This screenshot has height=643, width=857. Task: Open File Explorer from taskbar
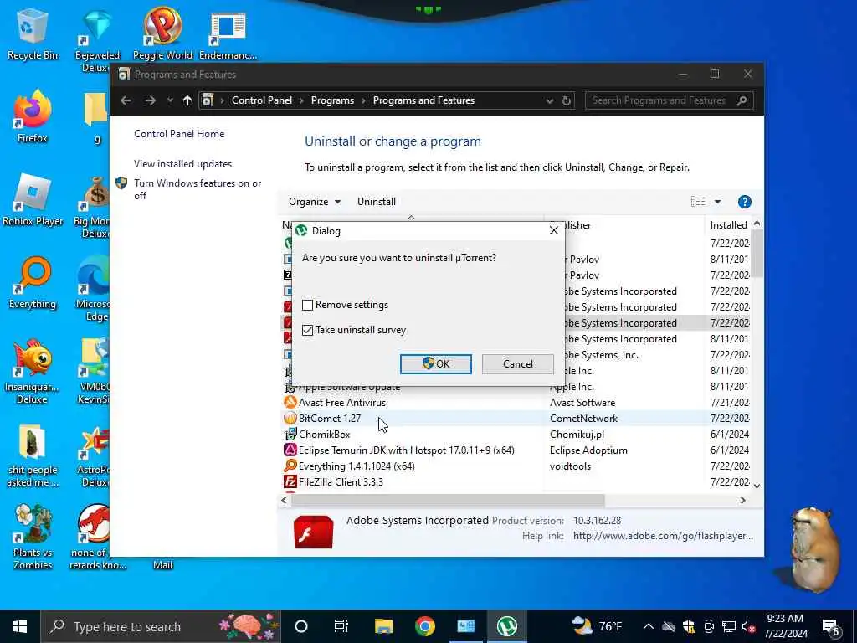[x=383, y=626]
